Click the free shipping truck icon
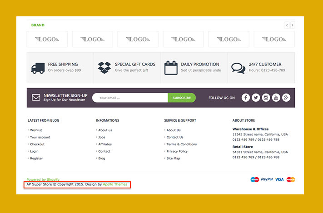The width and height of the screenshot is (323, 213). (38, 68)
